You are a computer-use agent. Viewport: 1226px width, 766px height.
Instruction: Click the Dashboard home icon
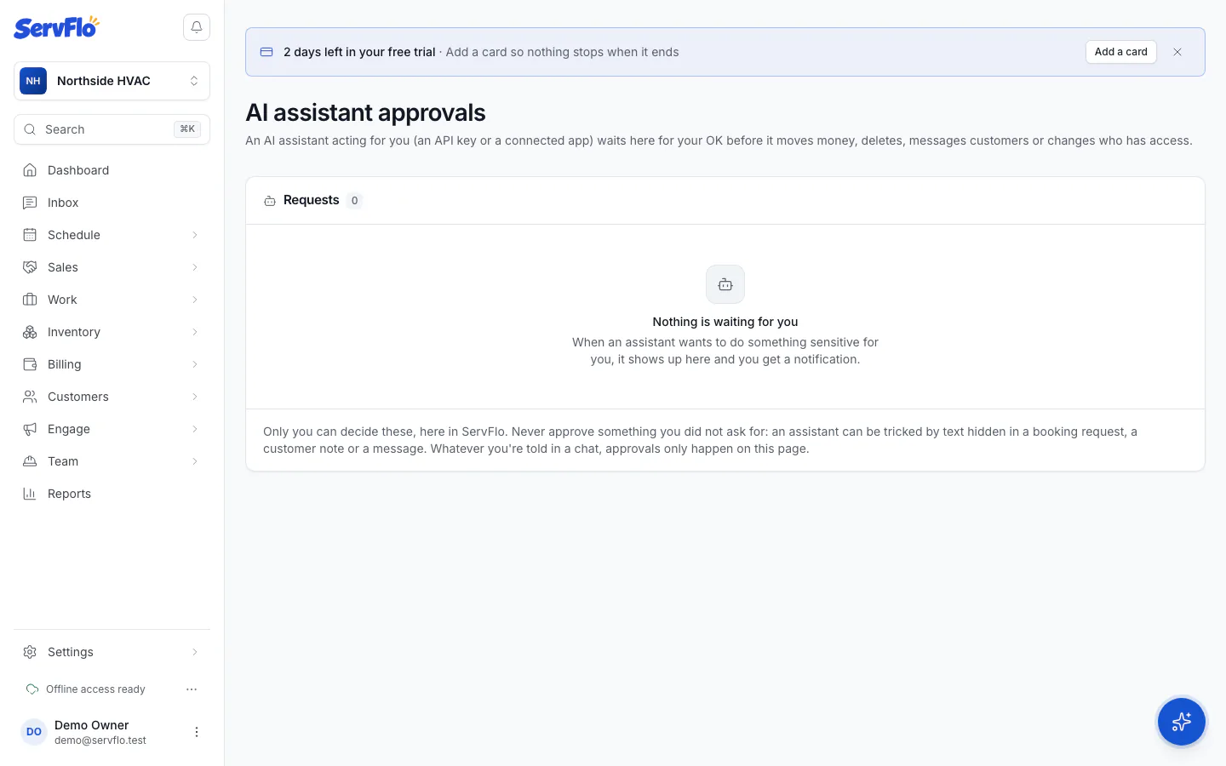(30, 170)
